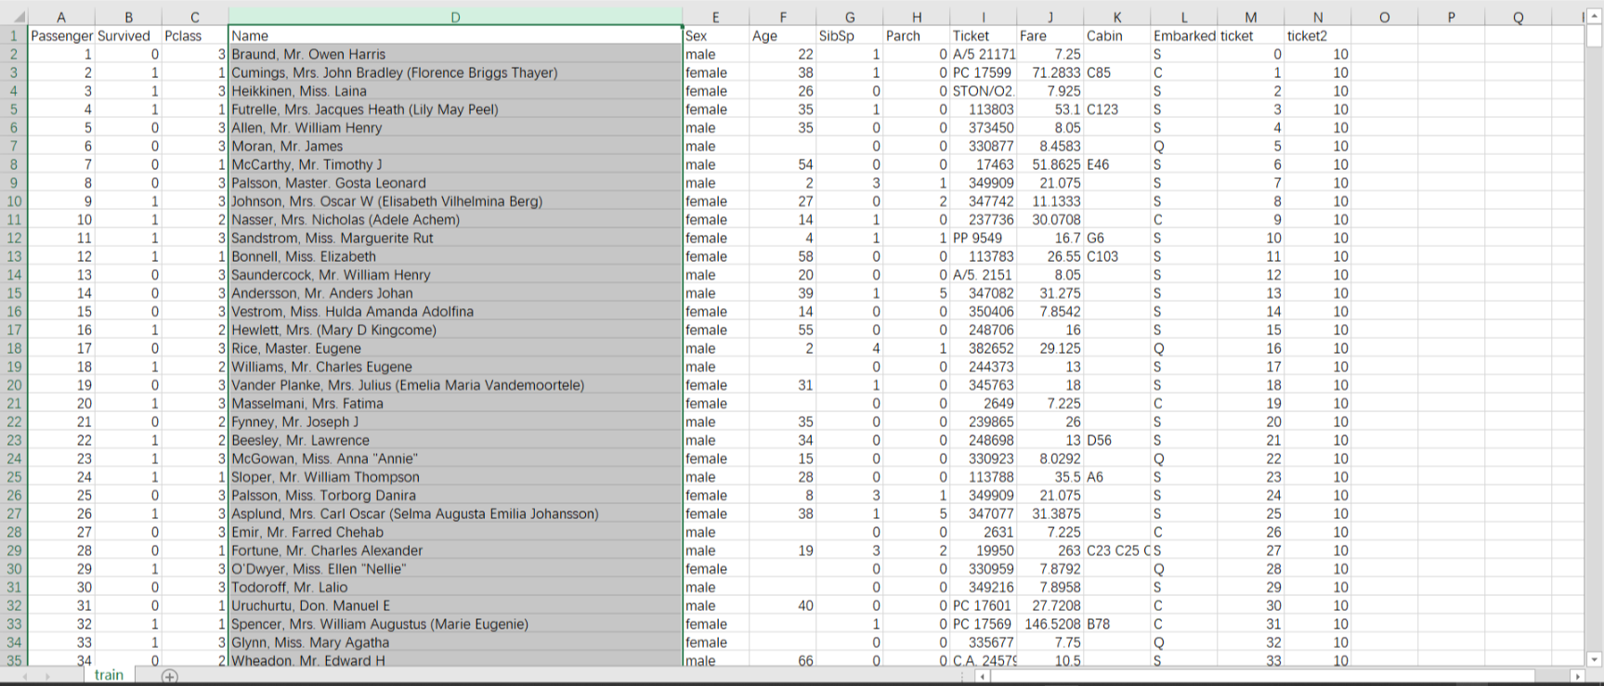The height and width of the screenshot is (686, 1604).
Task: Click the Sex header cell
Action: 716,35
